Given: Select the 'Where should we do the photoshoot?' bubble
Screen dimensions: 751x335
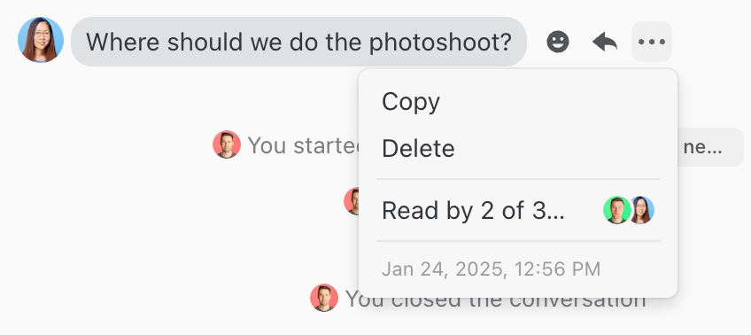Looking at the screenshot, I should tap(298, 42).
